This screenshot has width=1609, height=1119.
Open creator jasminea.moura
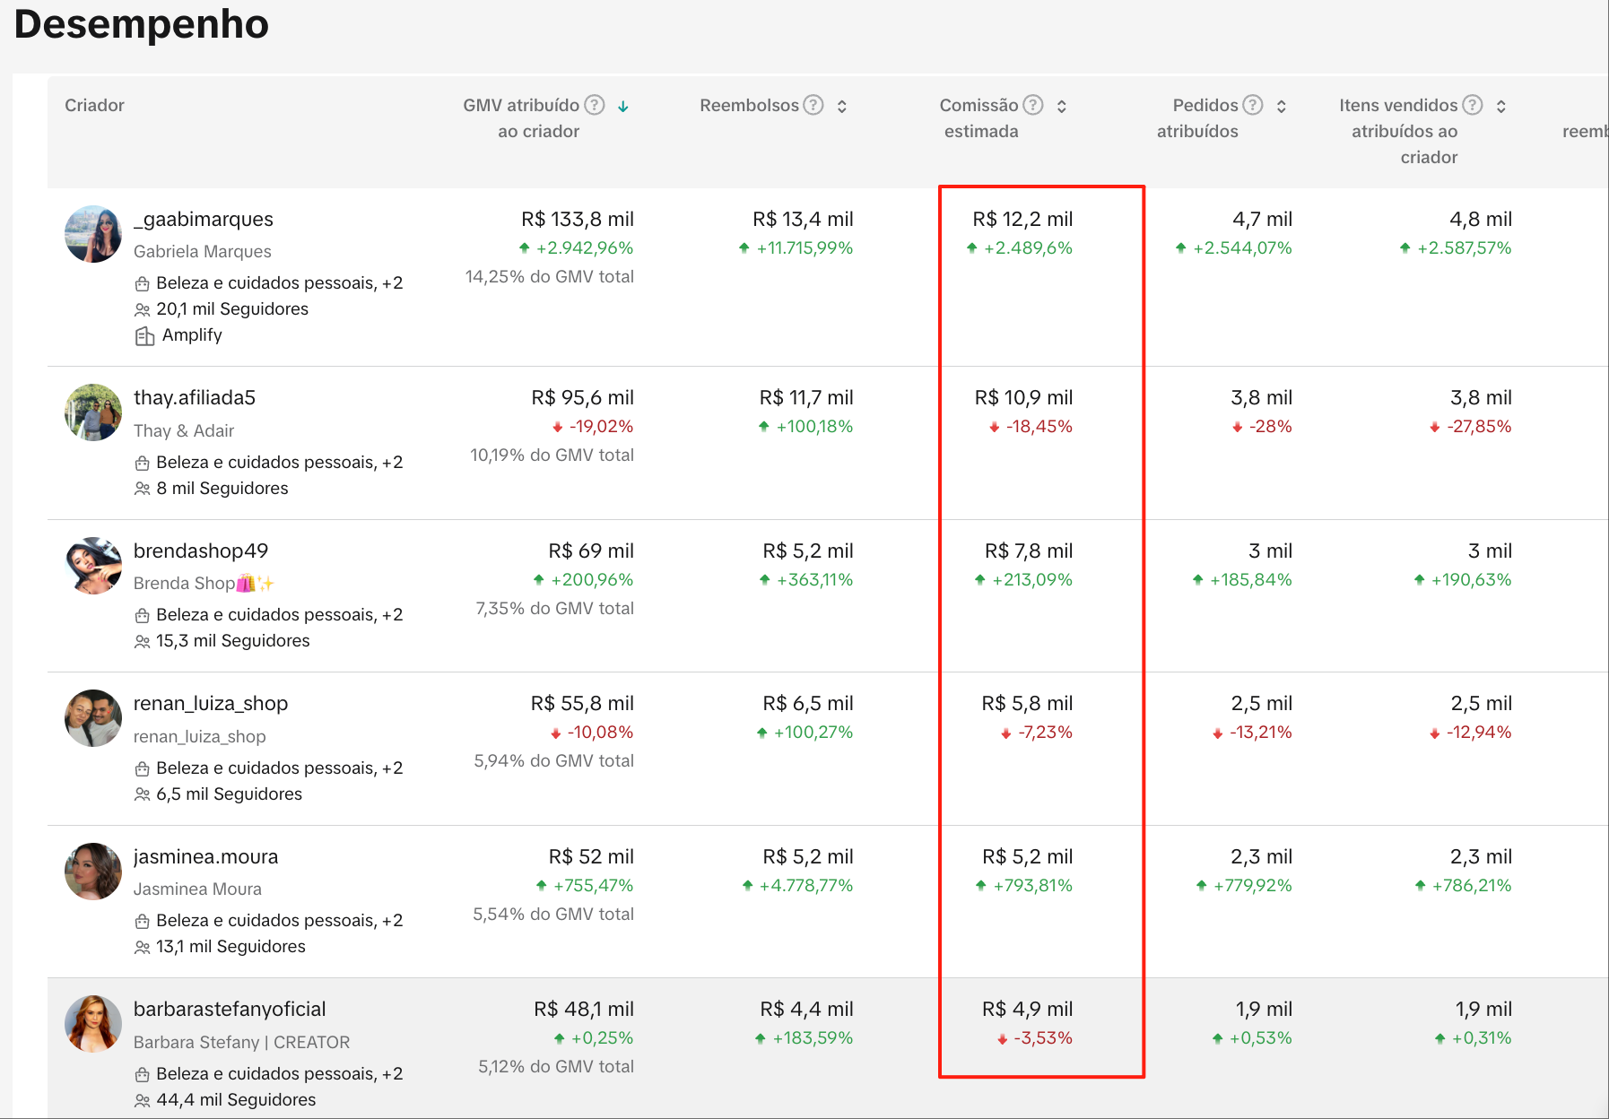tap(206, 857)
